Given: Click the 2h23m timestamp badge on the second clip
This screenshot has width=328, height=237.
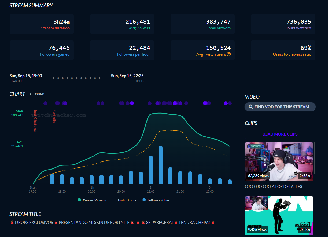Looking at the screenshot, I should pos(305,230).
